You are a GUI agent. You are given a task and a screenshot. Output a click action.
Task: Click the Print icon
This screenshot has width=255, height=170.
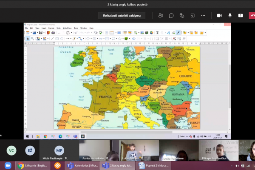53,33
